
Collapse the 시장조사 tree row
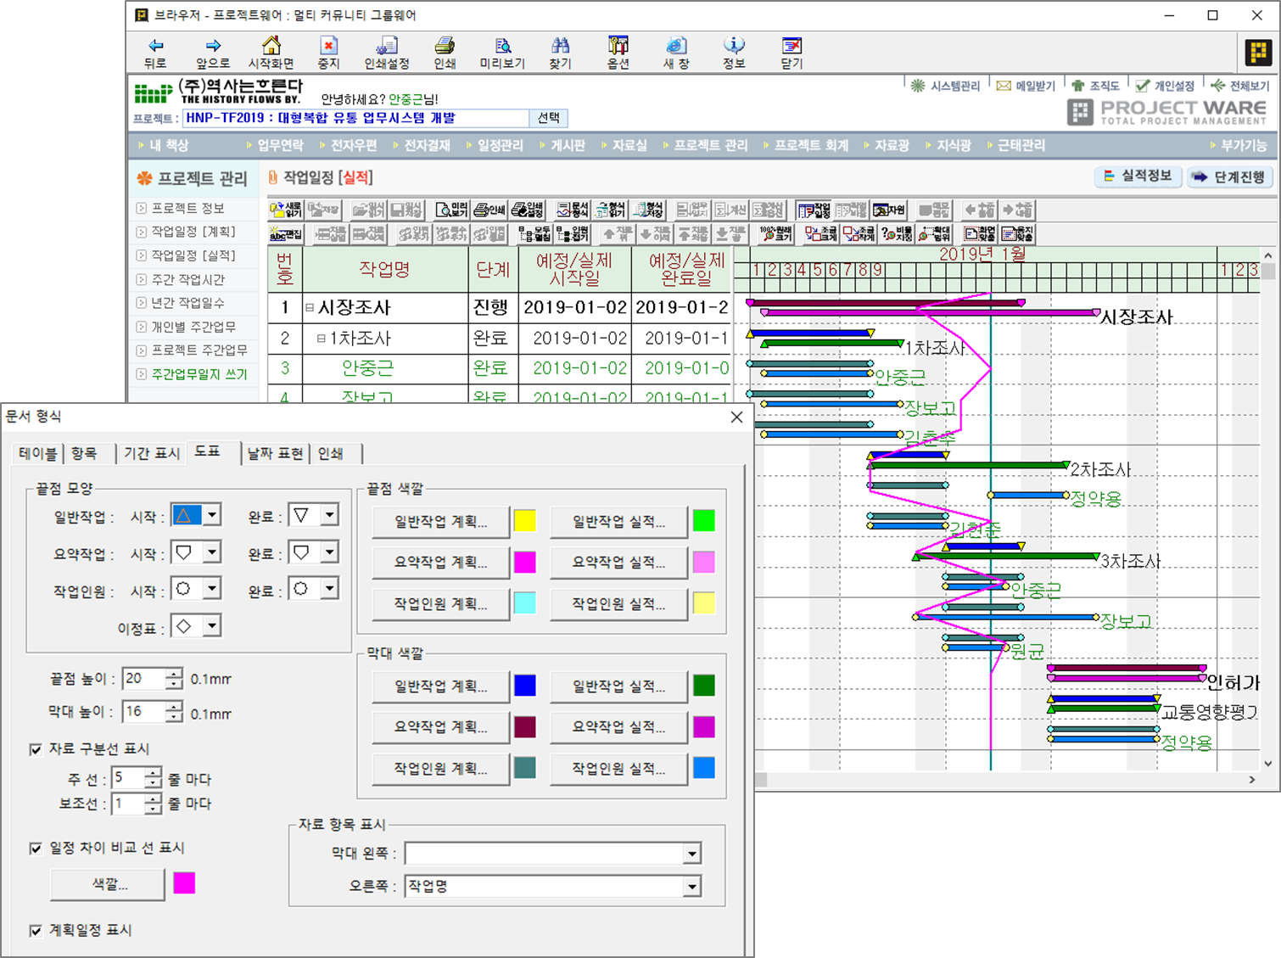(310, 308)
